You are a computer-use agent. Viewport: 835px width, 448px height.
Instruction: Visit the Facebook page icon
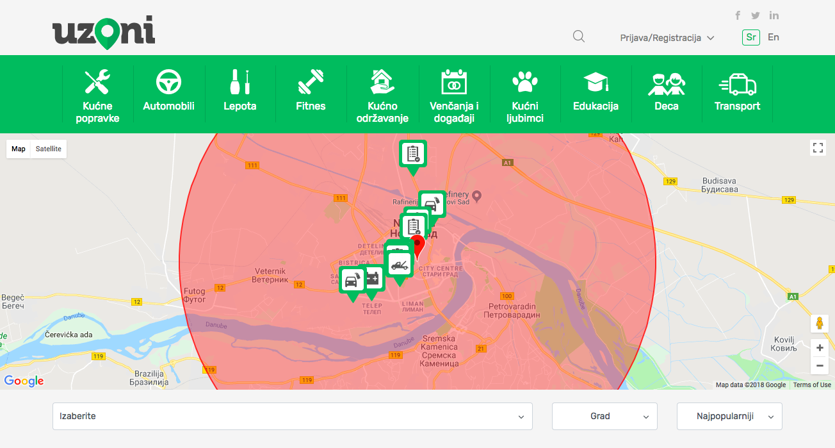point(738,15)
